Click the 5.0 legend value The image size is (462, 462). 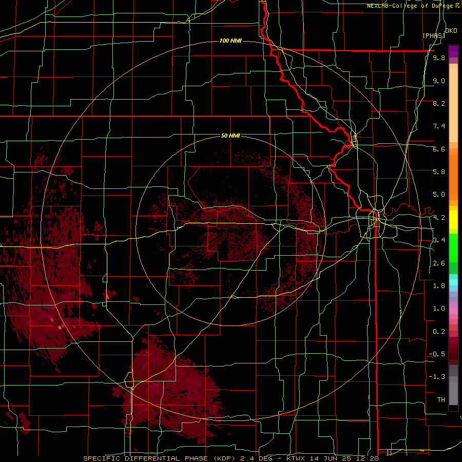[x=439, y=195]
